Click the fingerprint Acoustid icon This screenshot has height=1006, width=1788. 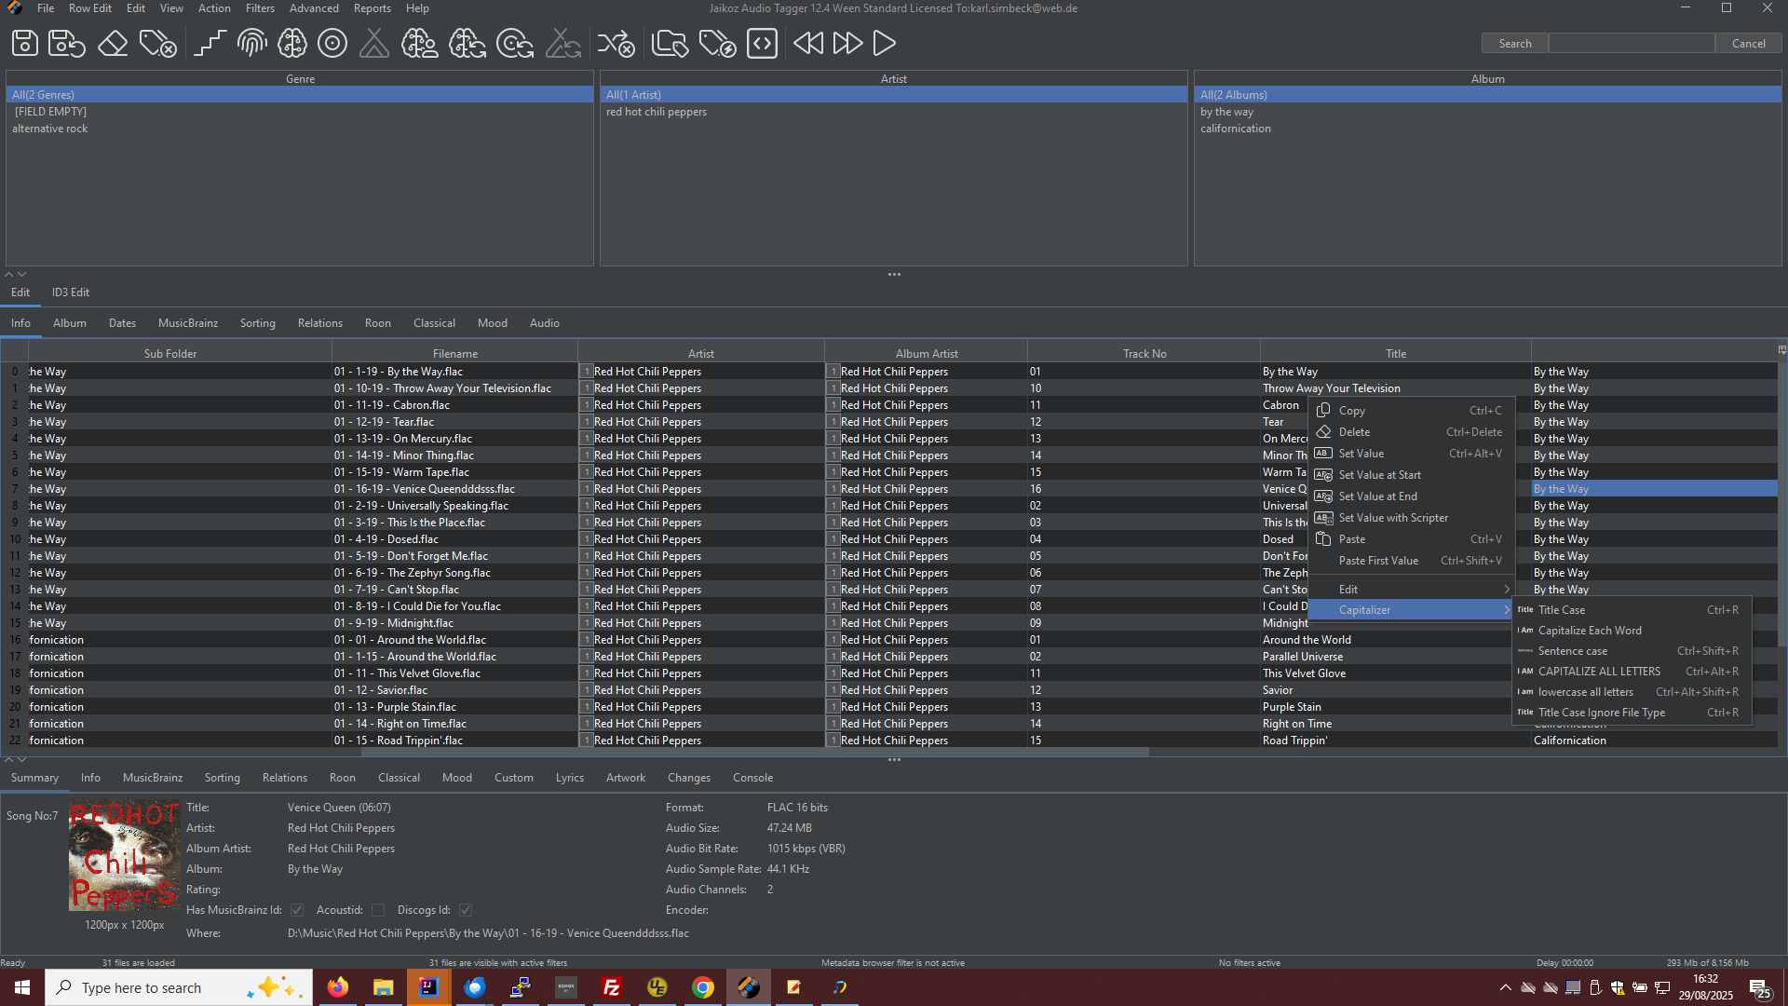click(251, 44)
